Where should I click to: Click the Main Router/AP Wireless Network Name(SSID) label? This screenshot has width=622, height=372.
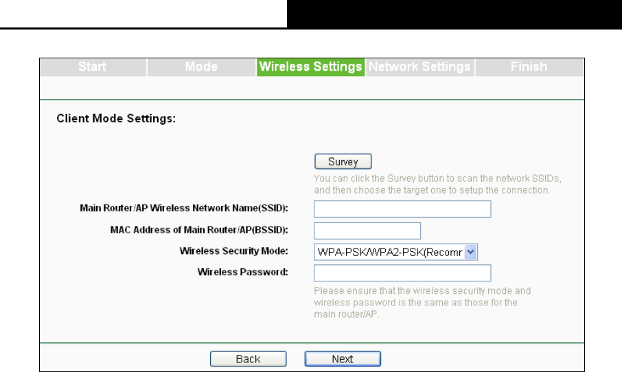click(x=184, y=208)
